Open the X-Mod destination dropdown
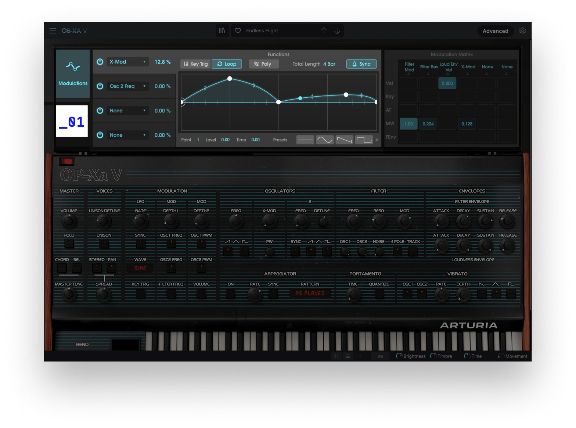Viewport: 576px width, 428px height. click(x=127, y=62)
